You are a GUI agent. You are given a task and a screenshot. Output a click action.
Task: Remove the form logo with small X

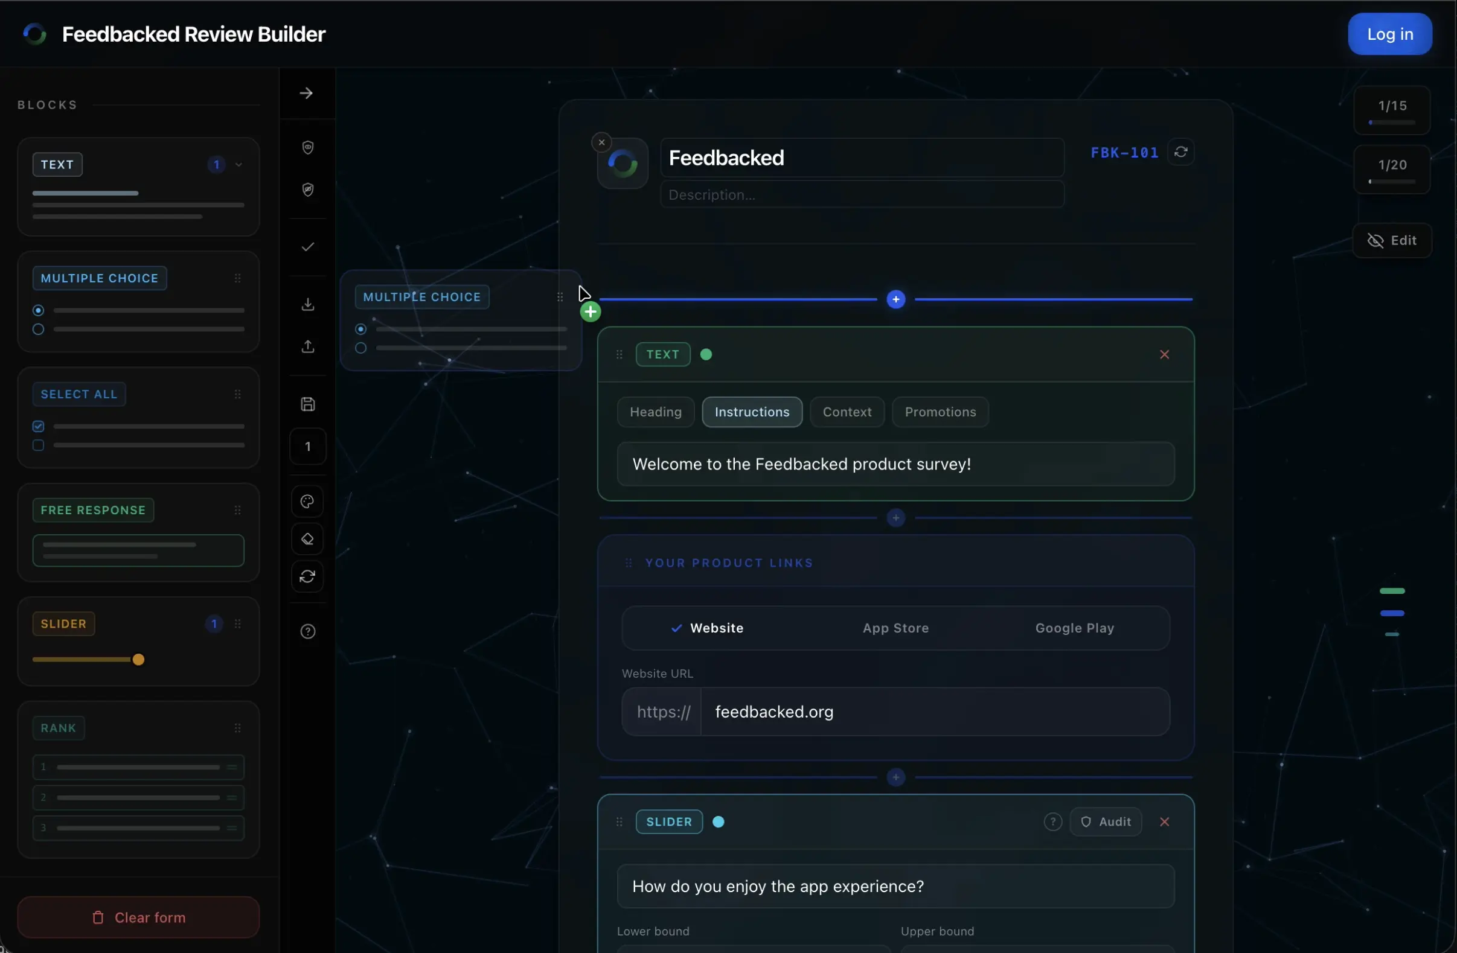602,142
